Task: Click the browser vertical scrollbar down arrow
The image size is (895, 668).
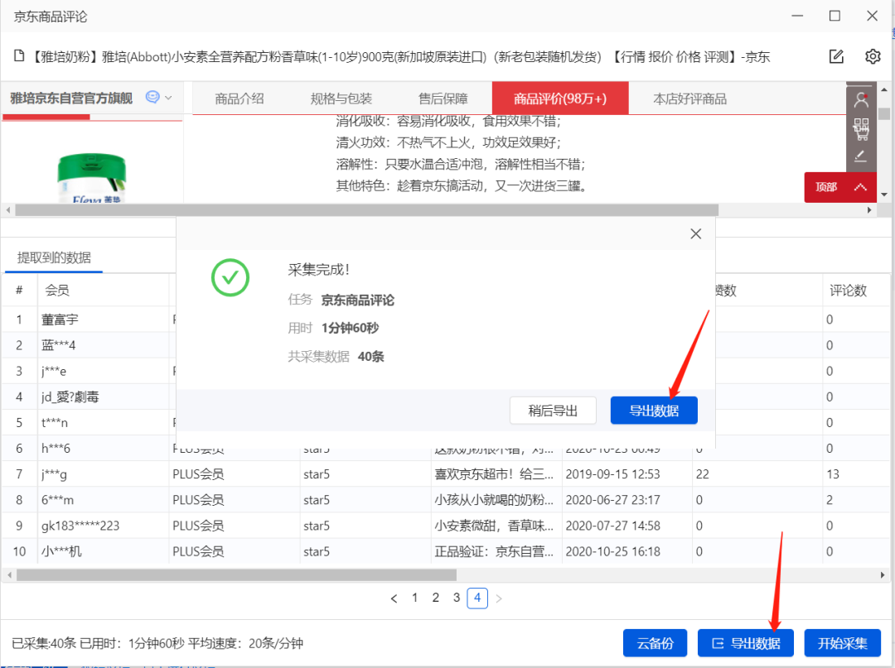Action: pos(884,195)
